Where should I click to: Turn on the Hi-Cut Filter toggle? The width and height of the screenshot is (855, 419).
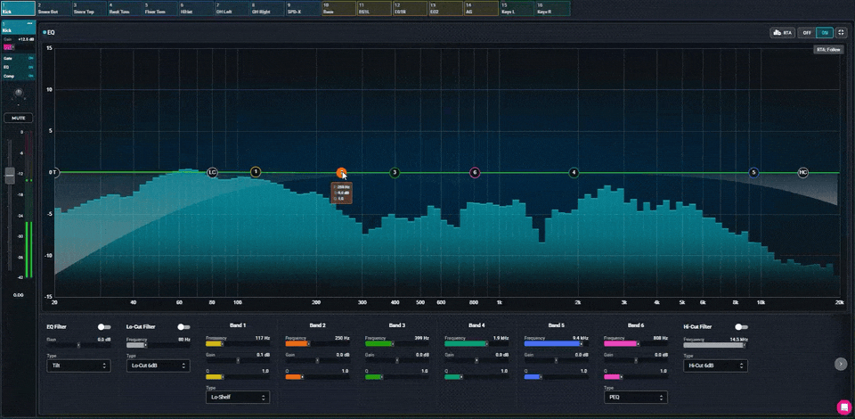(x=740, y=327)
